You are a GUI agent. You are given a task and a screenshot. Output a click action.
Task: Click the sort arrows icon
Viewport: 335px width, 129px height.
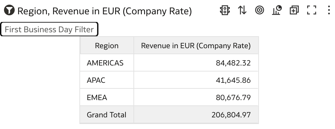click(242, 10)
